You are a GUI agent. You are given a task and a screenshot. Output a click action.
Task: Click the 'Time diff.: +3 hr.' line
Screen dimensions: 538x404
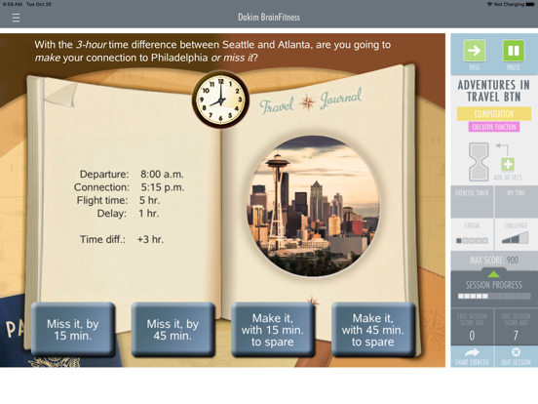[x=122, y=239]
